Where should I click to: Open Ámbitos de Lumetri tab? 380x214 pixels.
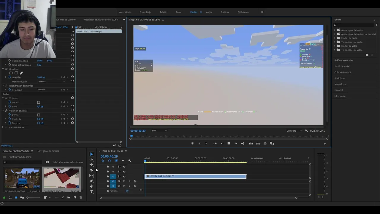pyautogui.click(x=66, y=20)
